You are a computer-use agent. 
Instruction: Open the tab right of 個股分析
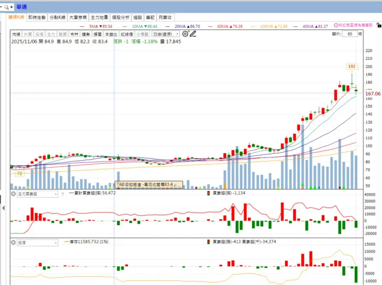click(138, 17)
